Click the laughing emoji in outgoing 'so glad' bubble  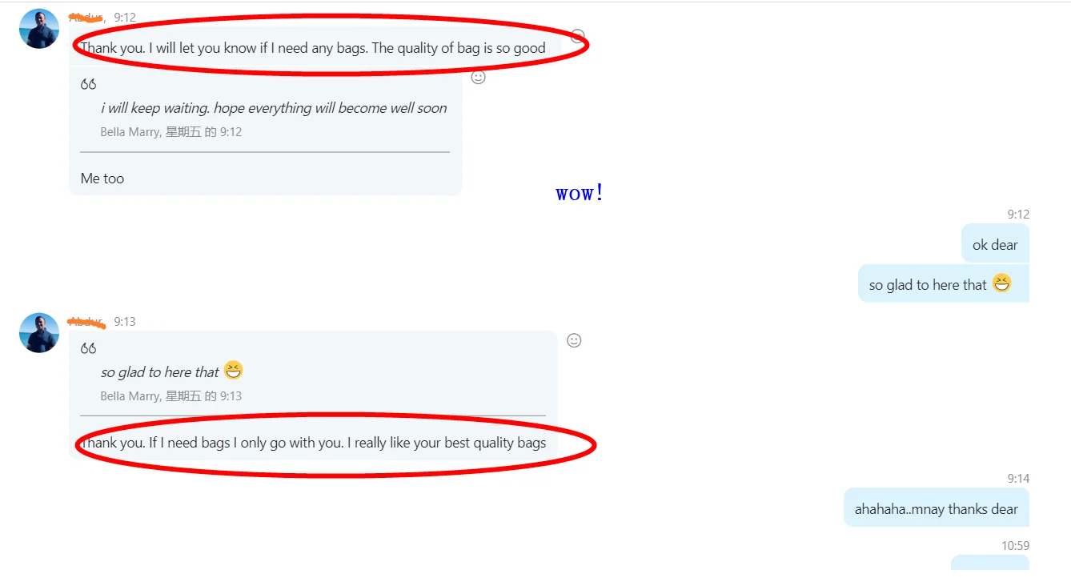pyautogui.click(x=1002, y=283)
